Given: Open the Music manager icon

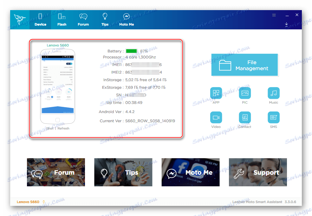Looking at the screenshot, I should pyautogui.click(x=273, y=93).
